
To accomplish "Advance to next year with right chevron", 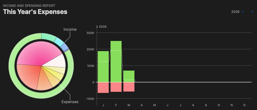I will [x=252, y=12].
